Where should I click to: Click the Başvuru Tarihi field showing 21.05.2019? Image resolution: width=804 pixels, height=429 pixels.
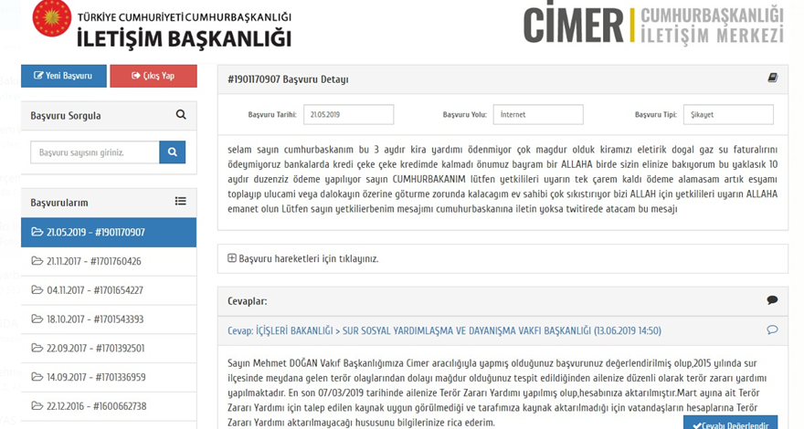349,115
